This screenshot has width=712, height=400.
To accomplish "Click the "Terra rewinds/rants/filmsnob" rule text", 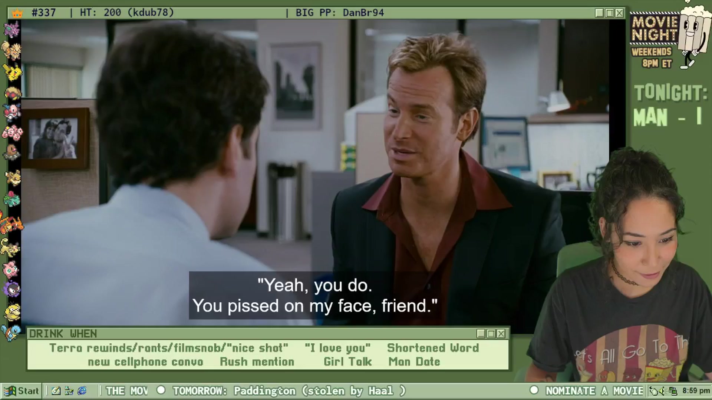I will click(169, 348).
